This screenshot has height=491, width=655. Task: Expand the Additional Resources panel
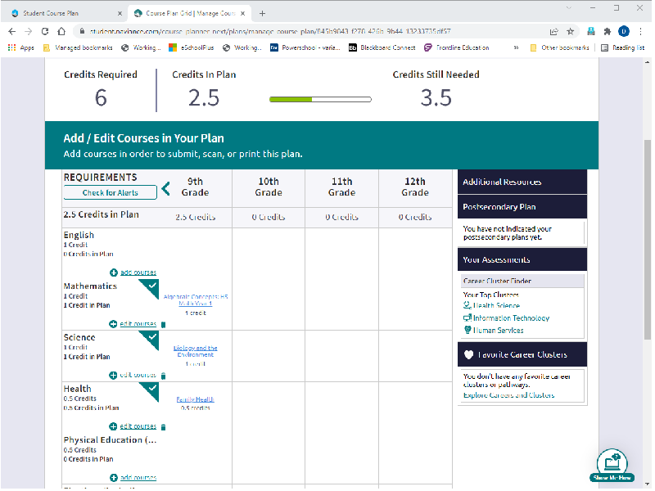pos(522,182)
